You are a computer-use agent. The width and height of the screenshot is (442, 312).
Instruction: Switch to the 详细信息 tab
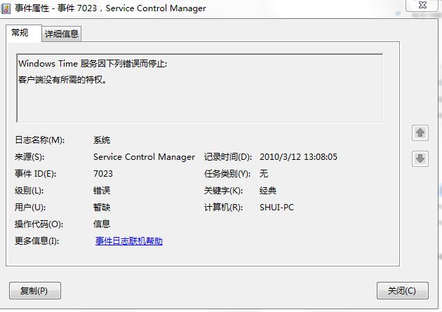(x=62, y=34)
